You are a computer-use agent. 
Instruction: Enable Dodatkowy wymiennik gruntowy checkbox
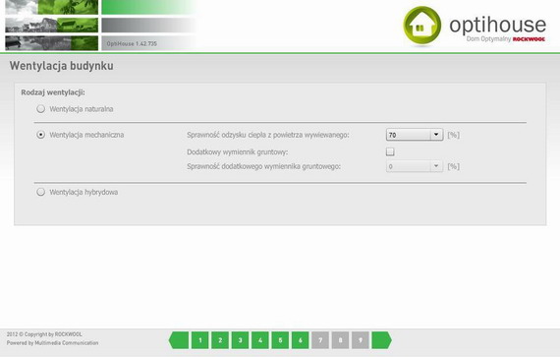[x=390, y=151]
